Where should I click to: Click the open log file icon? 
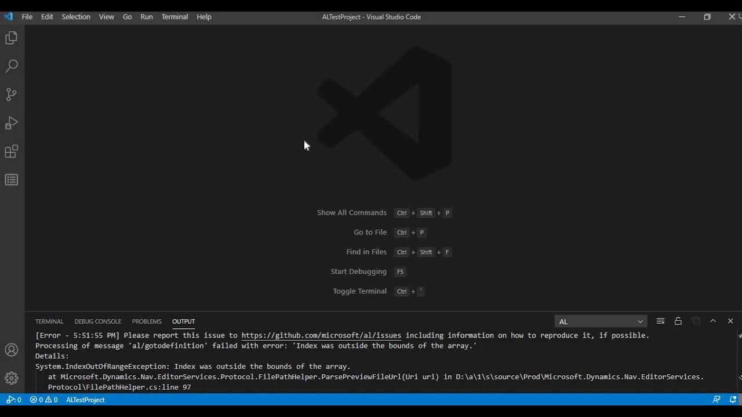[x=696, y=321]
